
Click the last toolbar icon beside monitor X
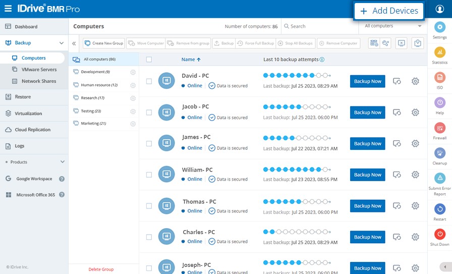[418, 43]
